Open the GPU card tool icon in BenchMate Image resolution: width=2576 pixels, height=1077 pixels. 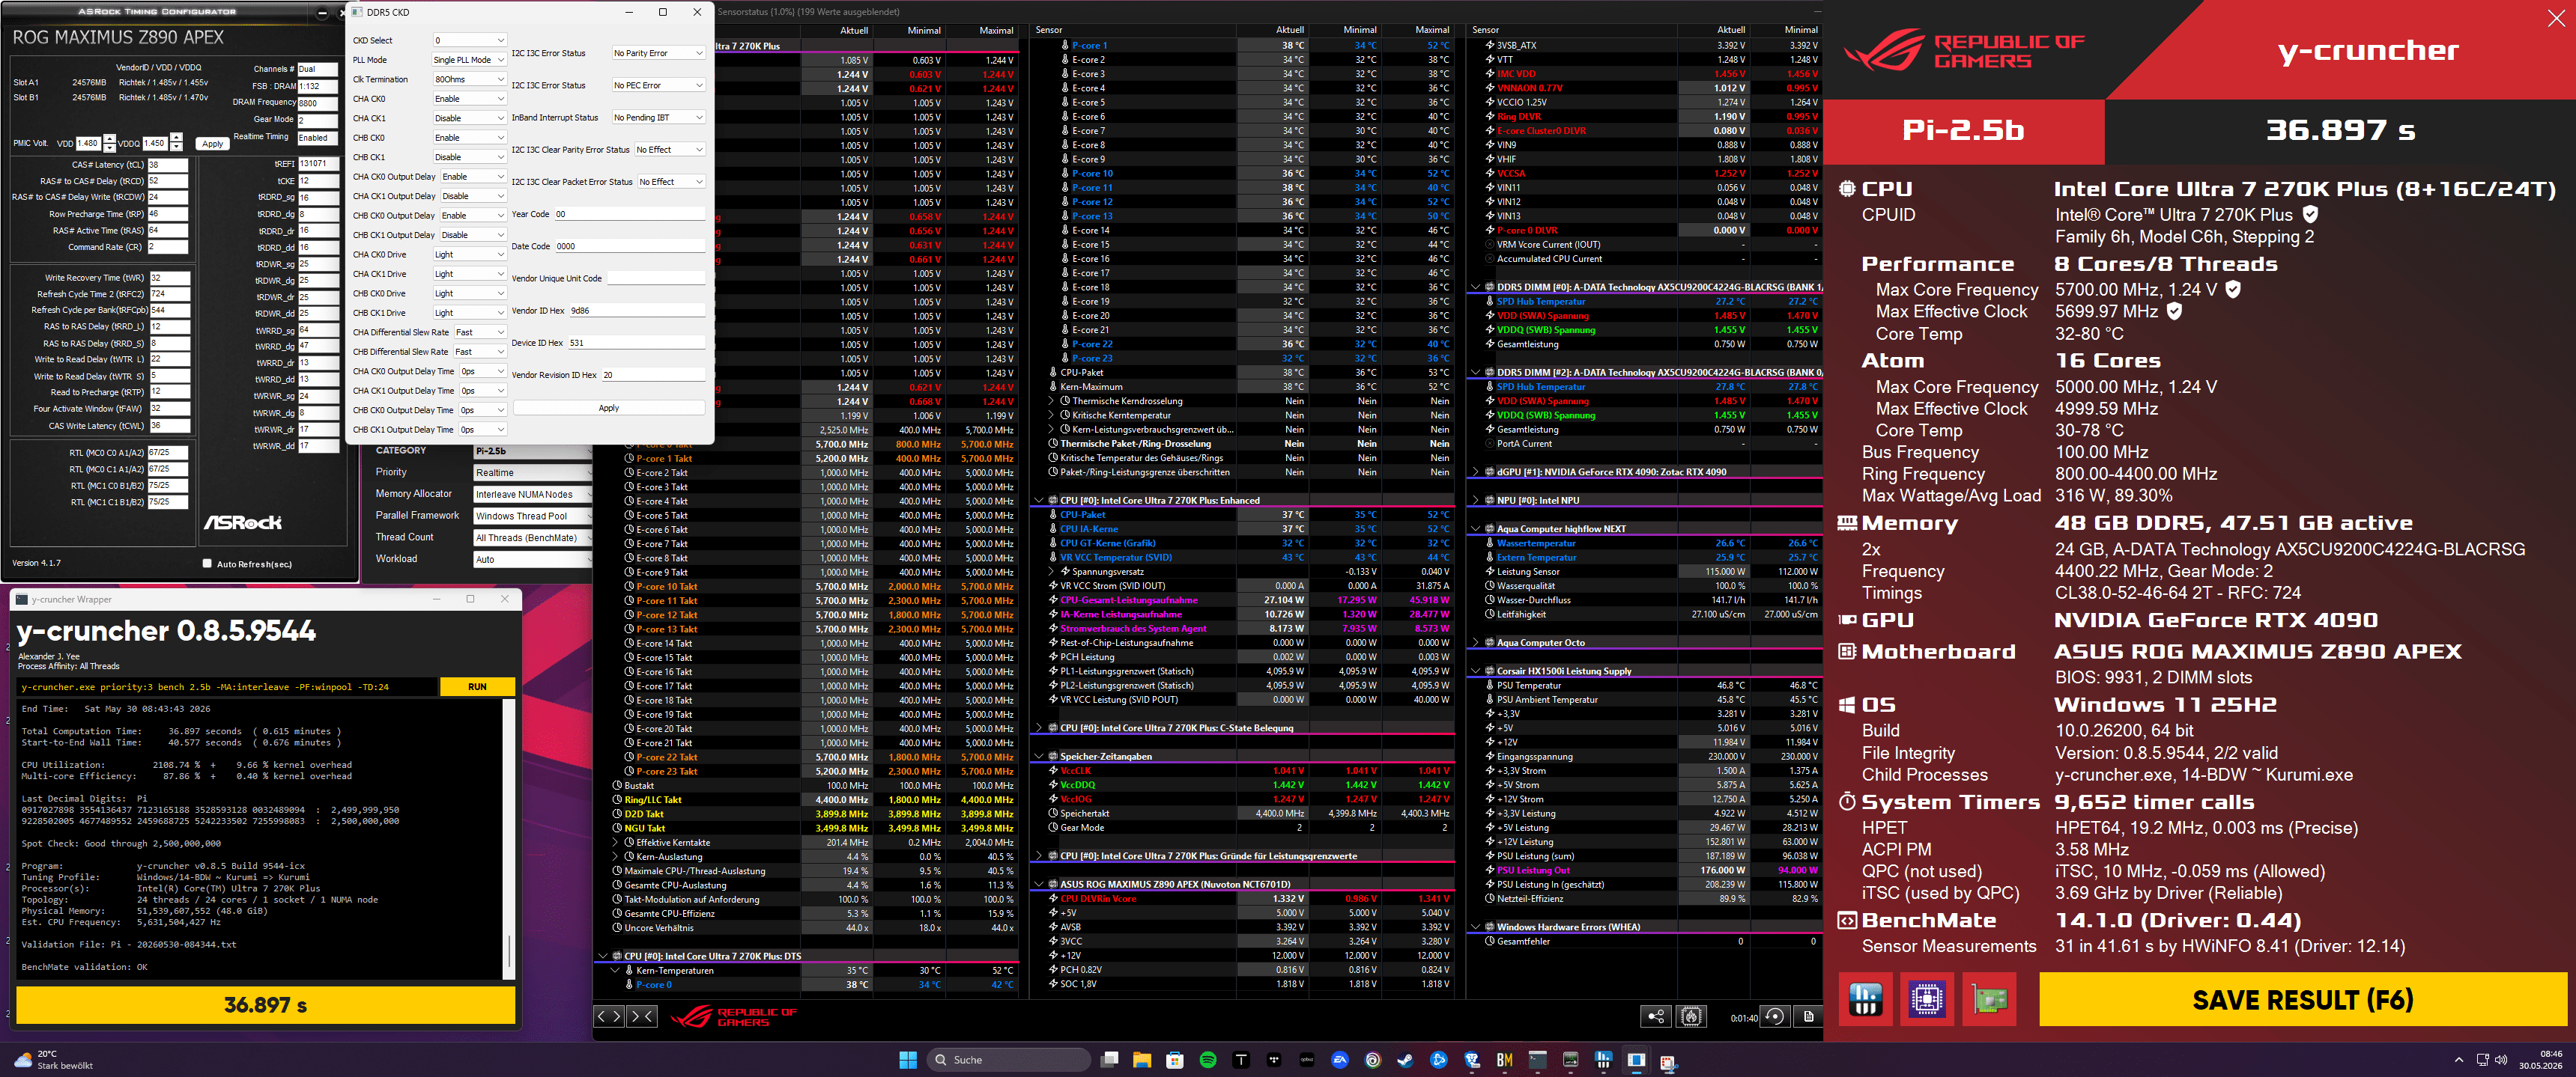[1989, 999]
